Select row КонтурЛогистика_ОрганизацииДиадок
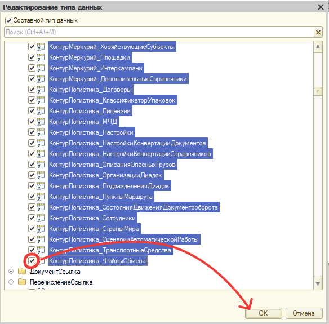Image resolution: width=329 pixels, height=324 pixels. 106,175
